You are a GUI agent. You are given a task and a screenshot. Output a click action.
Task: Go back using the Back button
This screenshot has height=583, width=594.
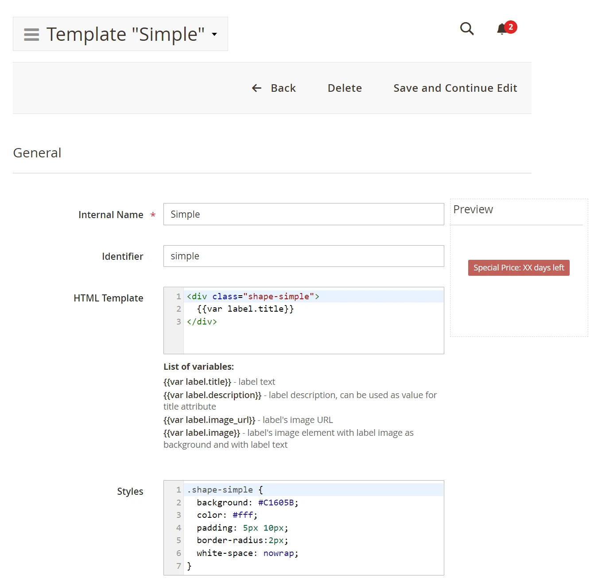coord(274,88)
